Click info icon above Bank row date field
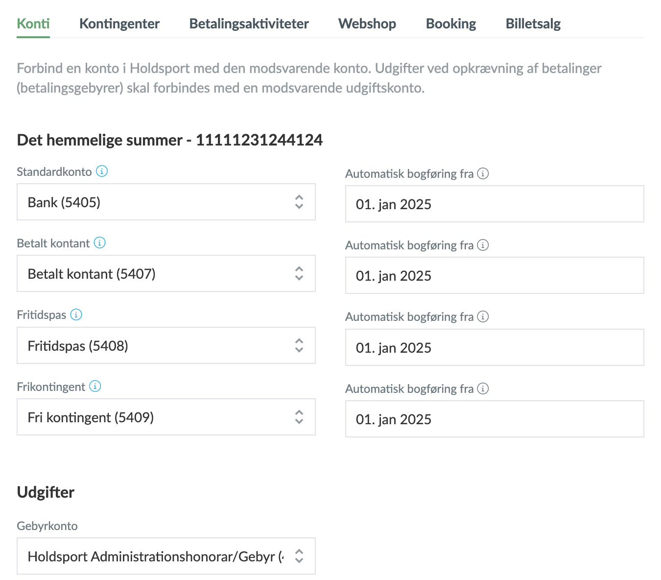This screenshot has width=661, height=580. 483,173
